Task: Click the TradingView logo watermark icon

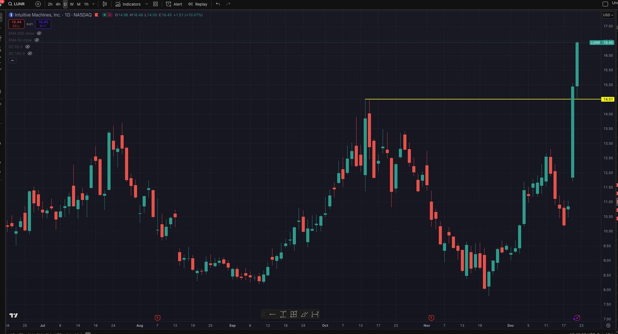Action: [14, 315]
